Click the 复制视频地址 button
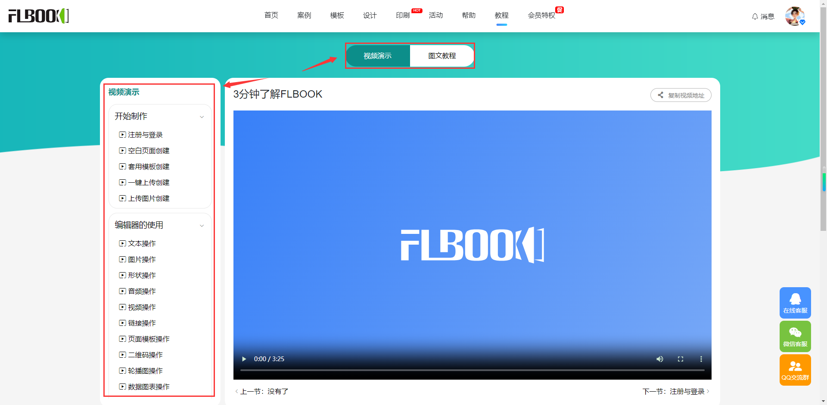This screenshot has width=827, height=405. 681,95
